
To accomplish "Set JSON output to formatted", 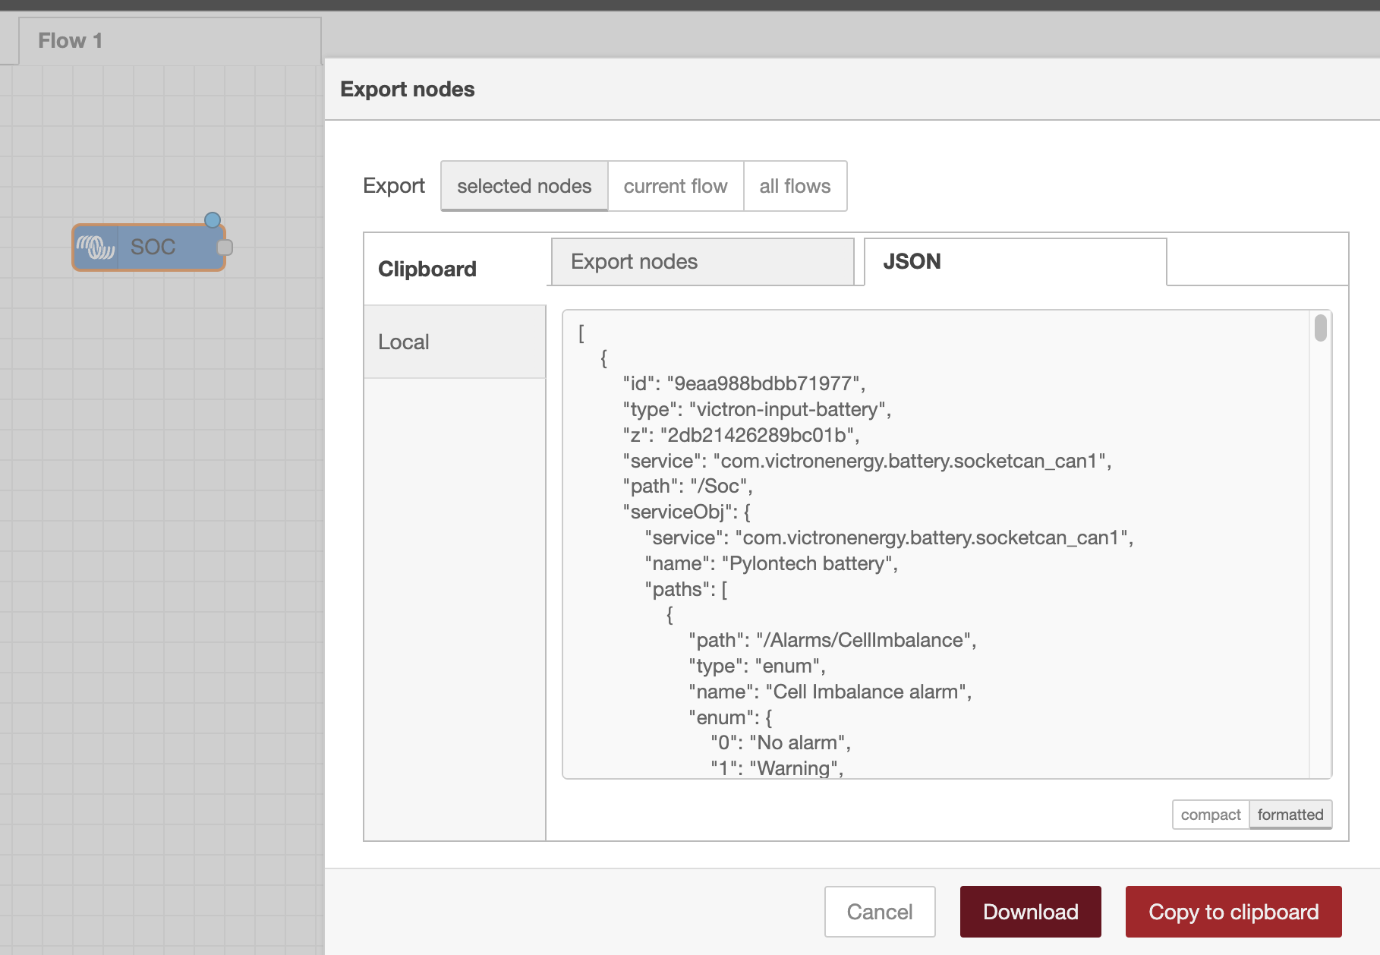I will pos(1290,815).
